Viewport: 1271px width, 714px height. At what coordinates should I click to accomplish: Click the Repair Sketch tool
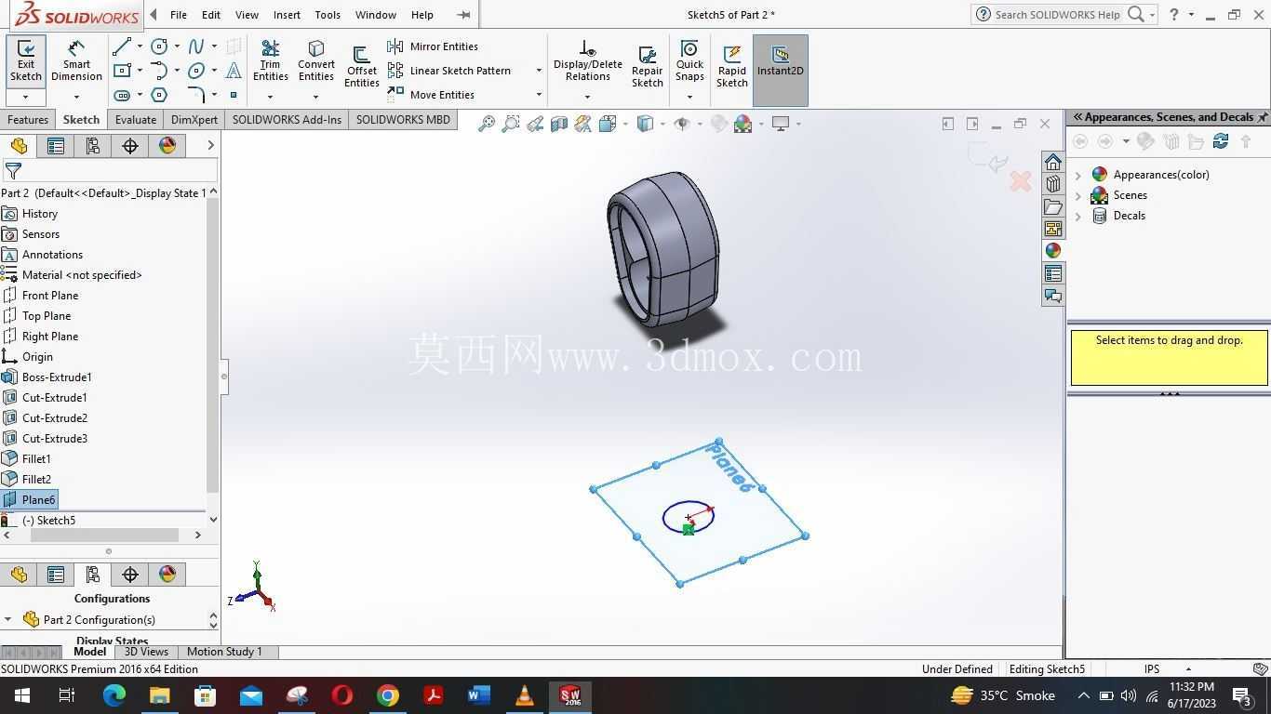click(x=648, y=67)
